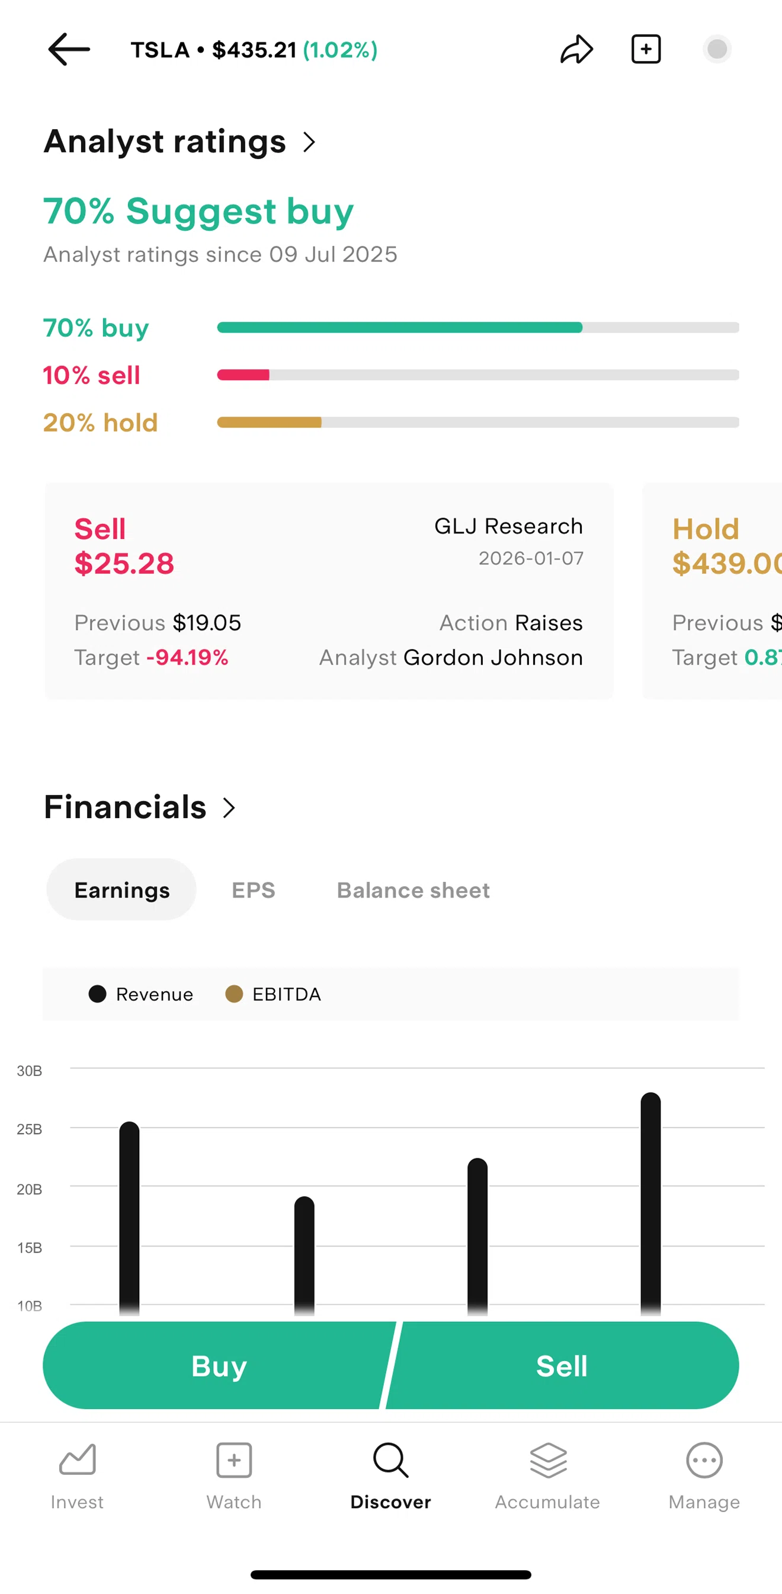Click the GLJ Research firm name
The width and height of the screenshot is (782, 1594).
coord(508,526)
